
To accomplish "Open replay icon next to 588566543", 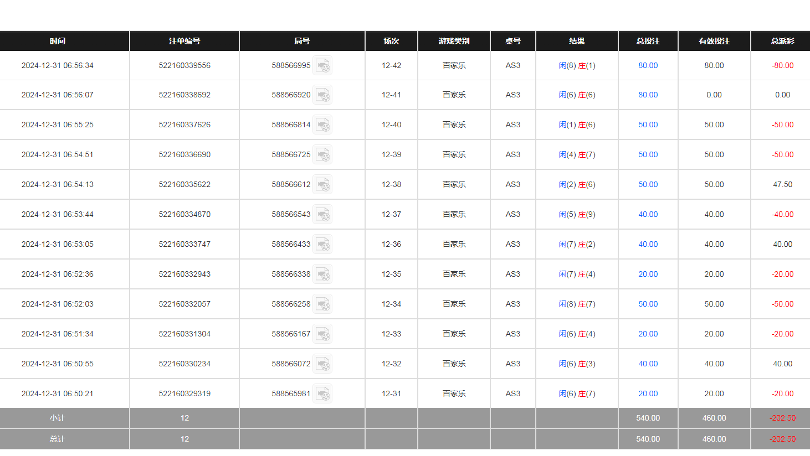I will [x=322, y=214].
